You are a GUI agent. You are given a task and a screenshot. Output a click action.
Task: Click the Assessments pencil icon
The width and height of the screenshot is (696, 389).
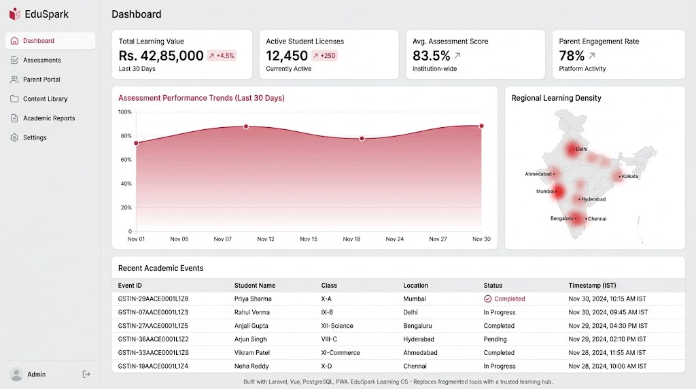tap(14, 60)
